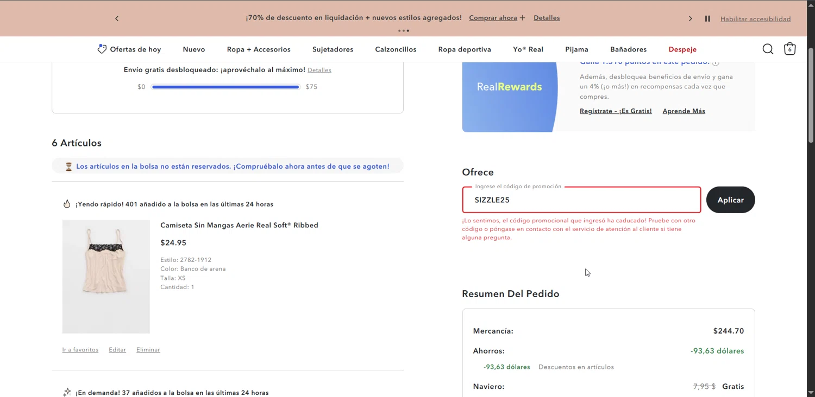815x397 pixels.
Task: Click the green Ahorros -93,63 dólares total
Action: pos(717,351)
